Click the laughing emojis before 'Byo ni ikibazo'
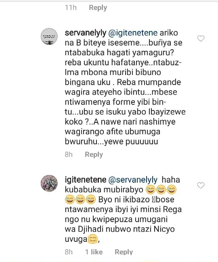The width and height of the screenshot is (218, 262). [80, 200]
